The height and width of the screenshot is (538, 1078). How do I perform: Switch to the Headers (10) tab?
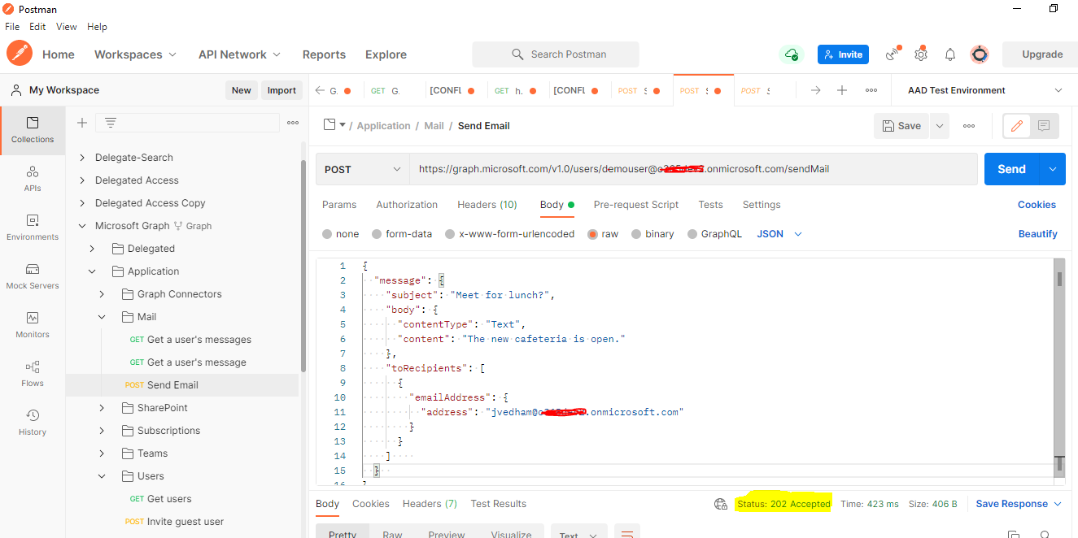(x=487, y=205)
